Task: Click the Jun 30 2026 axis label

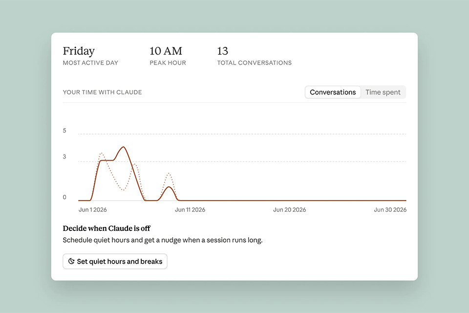Action: (x=390, y=210)
